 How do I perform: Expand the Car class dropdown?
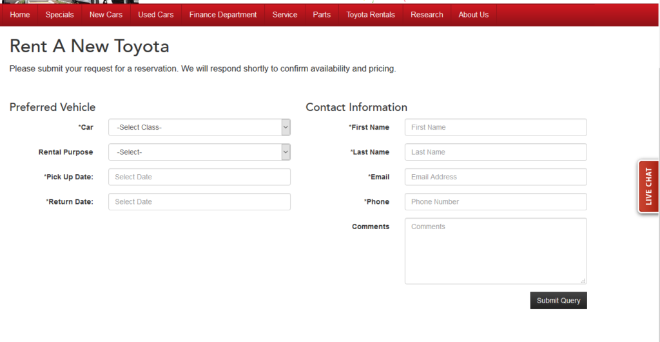[200, 127]
